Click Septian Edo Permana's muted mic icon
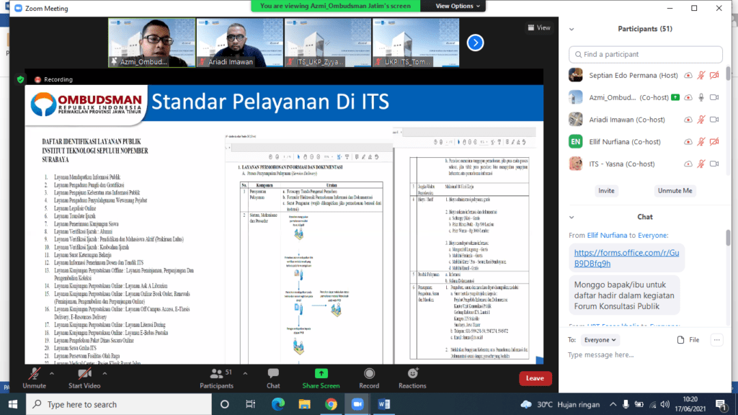The image size is (738, 415). click(701, 75)
